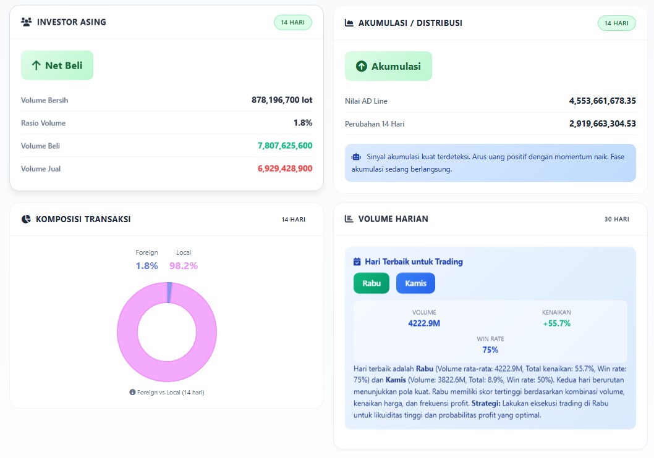This screenshot has width=654, height=458.
Task: Click the up arrow circle icon in Akumulasi
Action: [x=362, y=66]
